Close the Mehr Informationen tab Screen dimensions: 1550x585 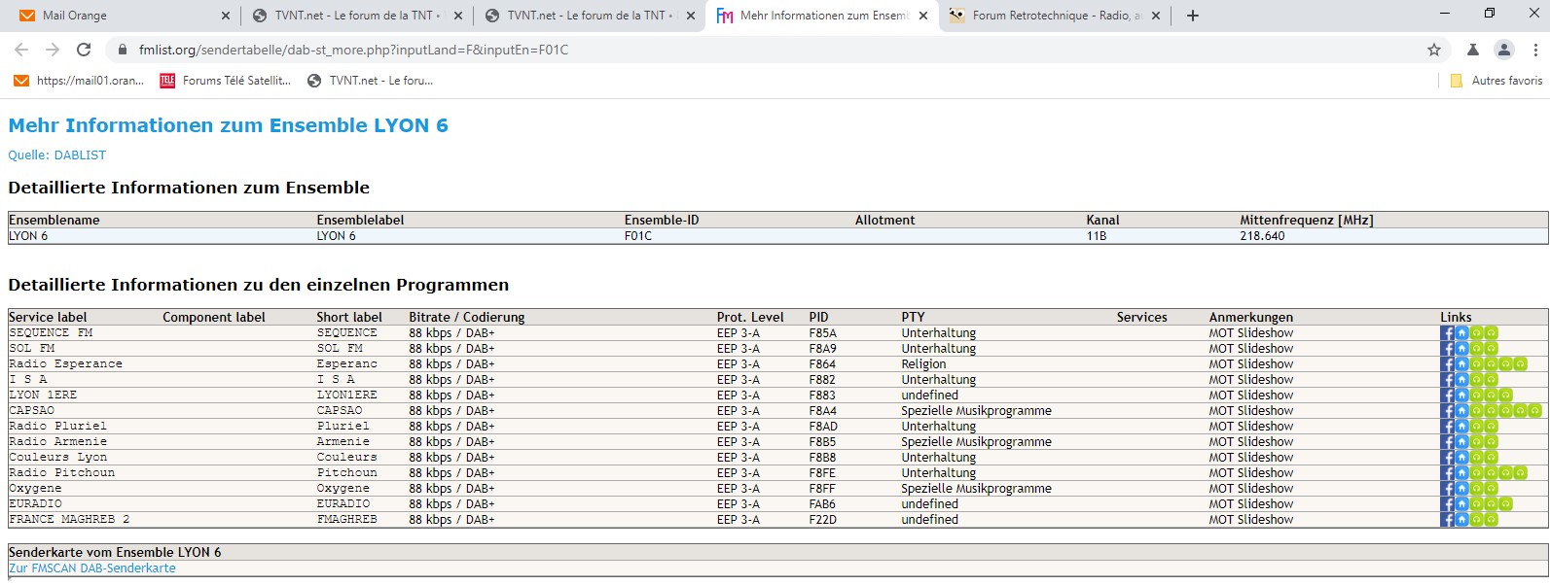(x=923, y=16)
